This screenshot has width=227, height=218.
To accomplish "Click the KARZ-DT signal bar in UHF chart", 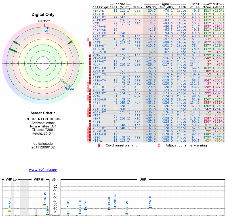I will [x=150, y=207].
